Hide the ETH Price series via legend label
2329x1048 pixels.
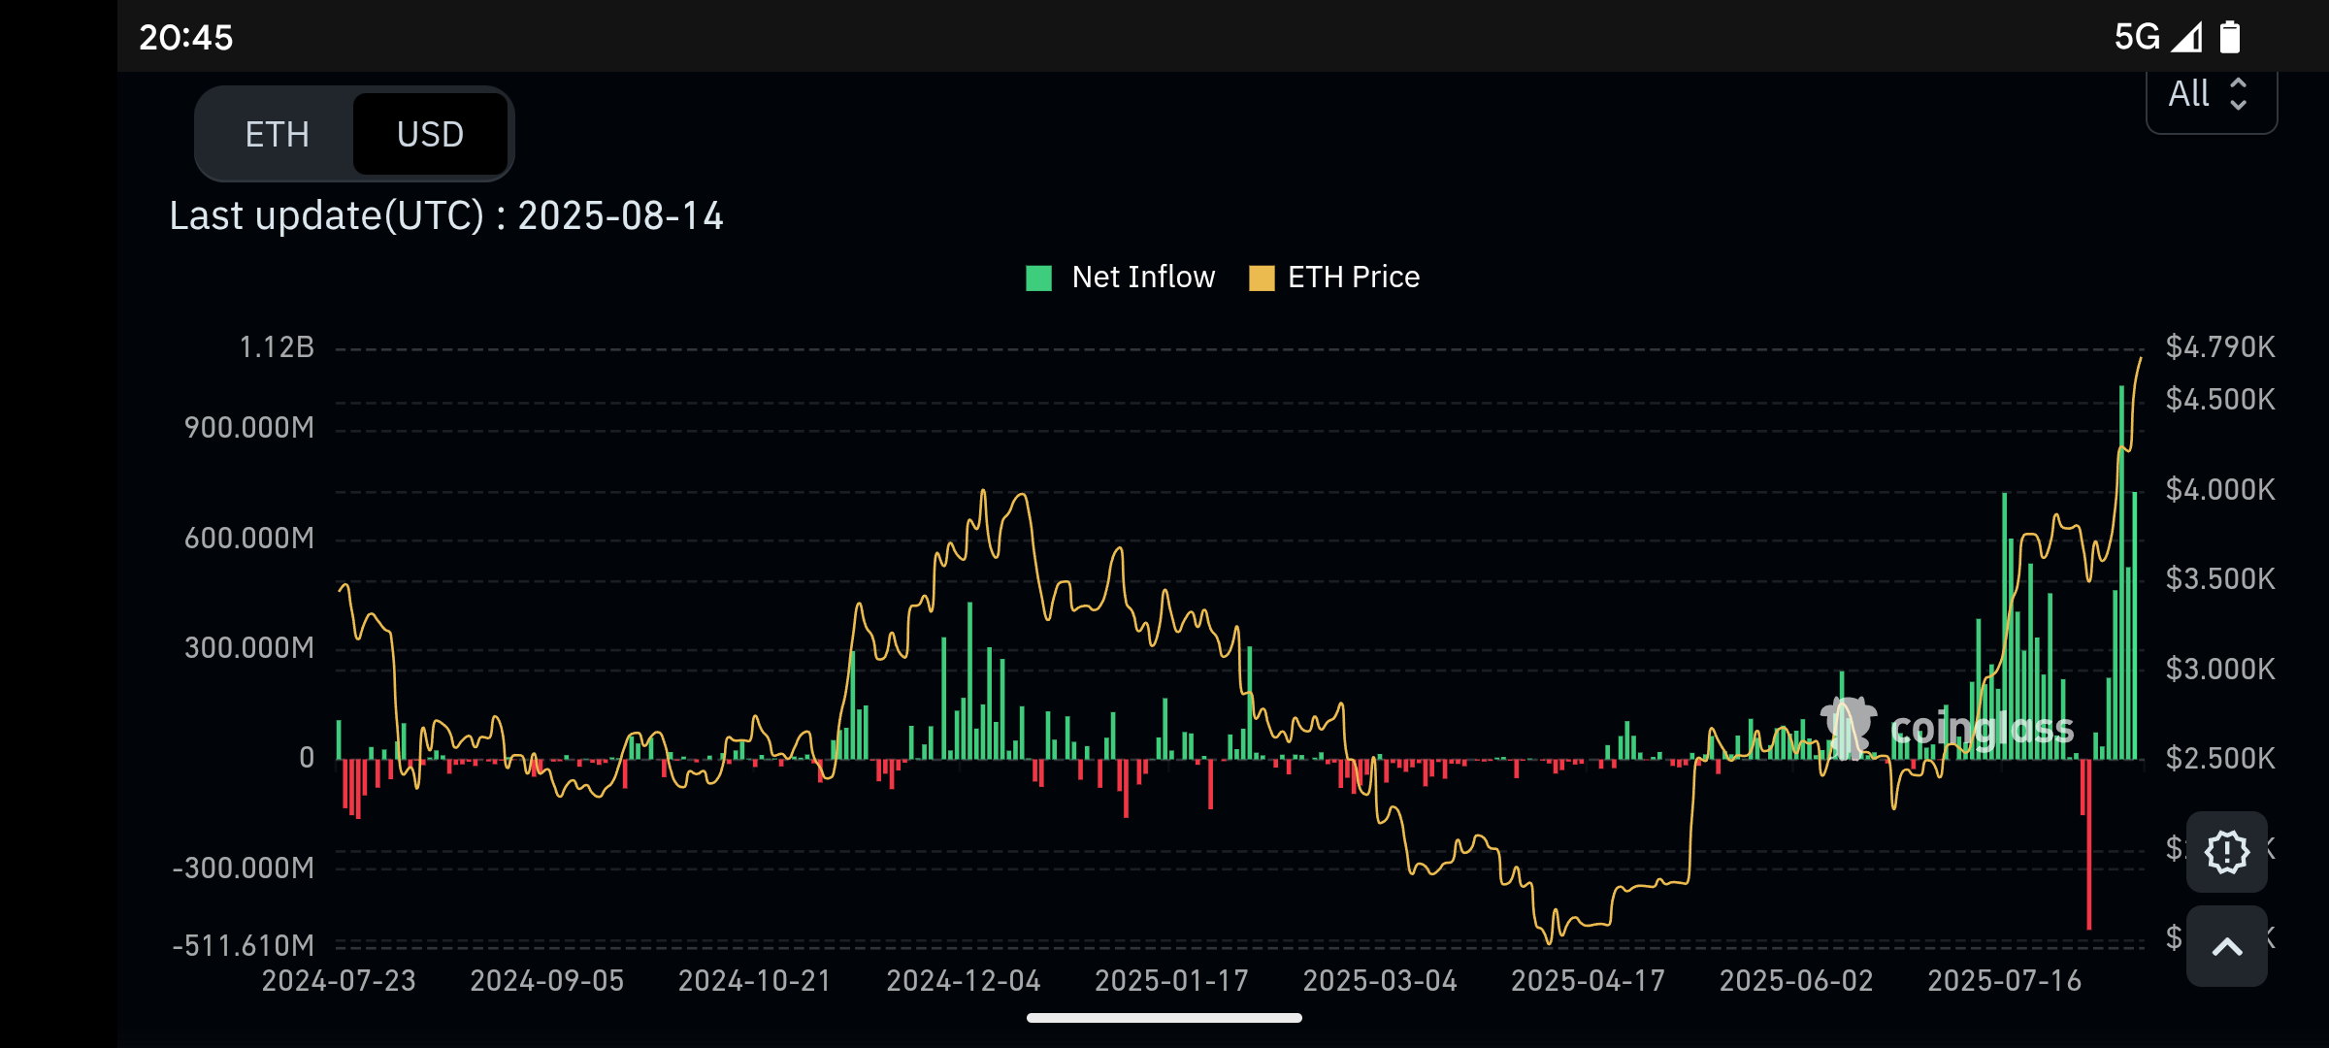pyautogui.click(x=1353, y=278)
